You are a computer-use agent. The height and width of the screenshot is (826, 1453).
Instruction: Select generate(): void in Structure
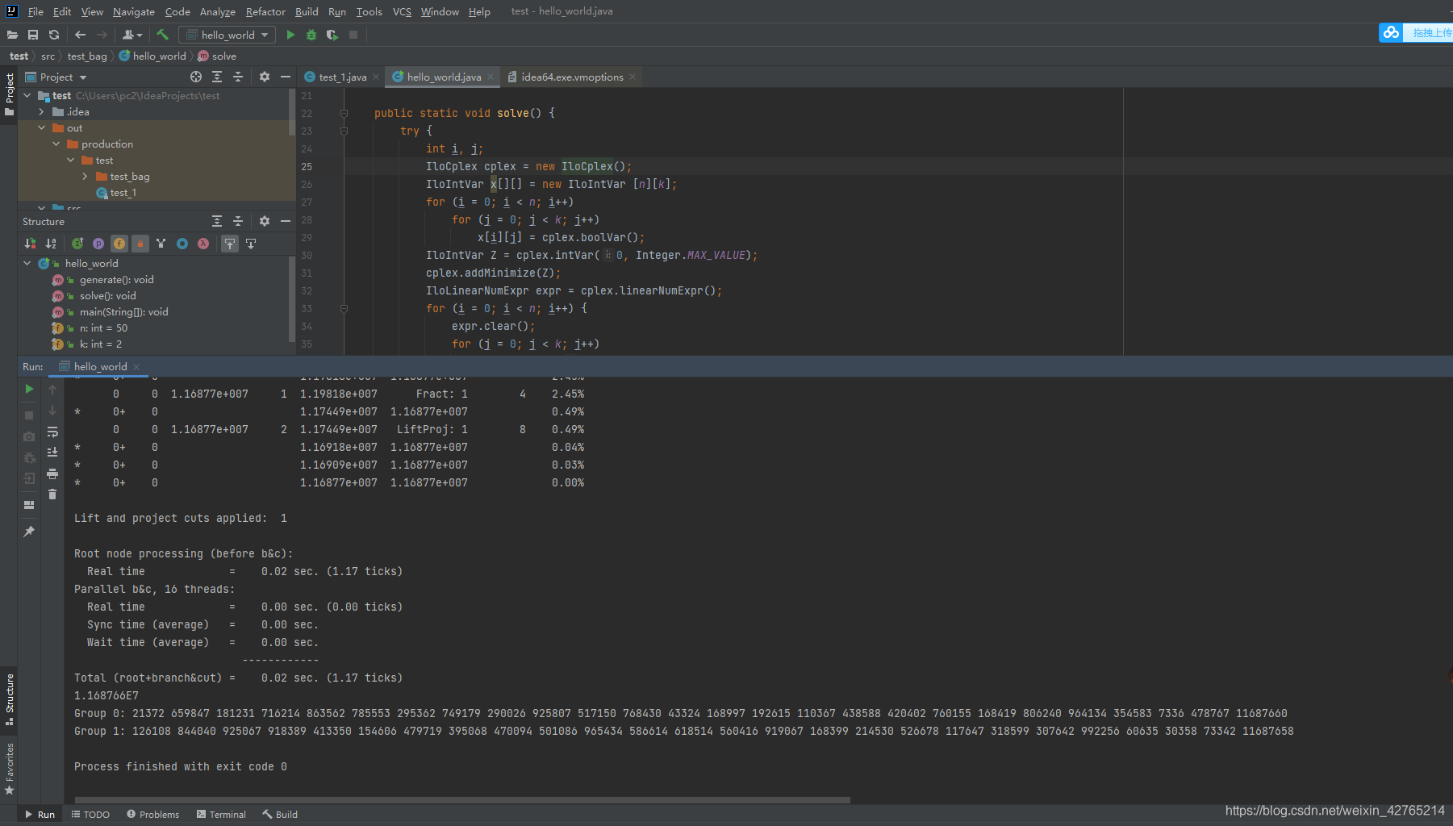(116, 279)
